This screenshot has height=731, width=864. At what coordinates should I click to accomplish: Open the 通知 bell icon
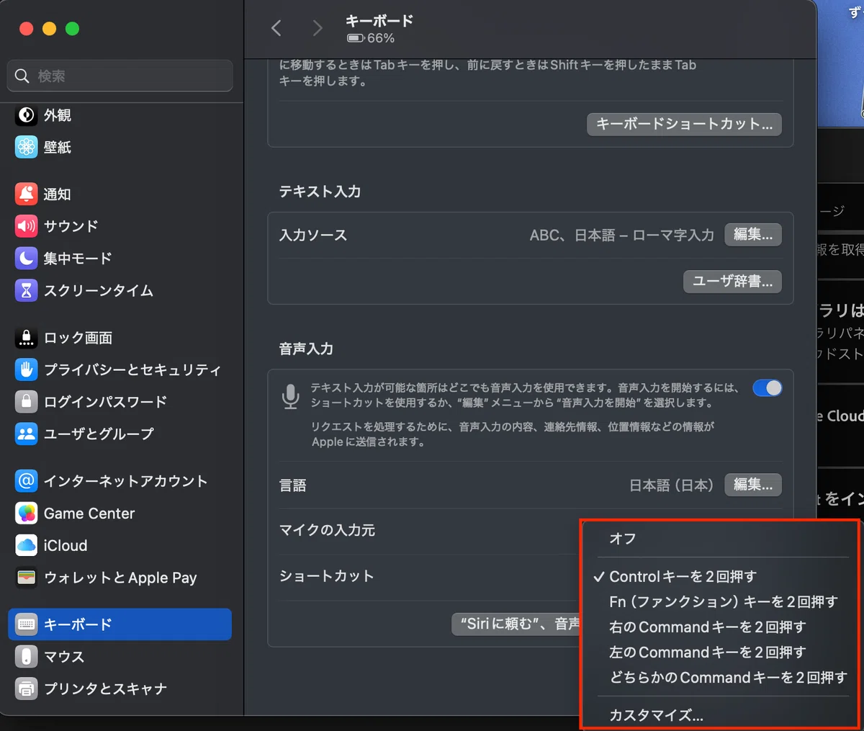pos(27,194)
